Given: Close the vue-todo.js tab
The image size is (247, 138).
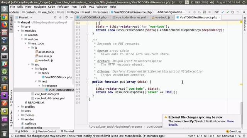Looking at the screenshot, I should click(172, 18).
